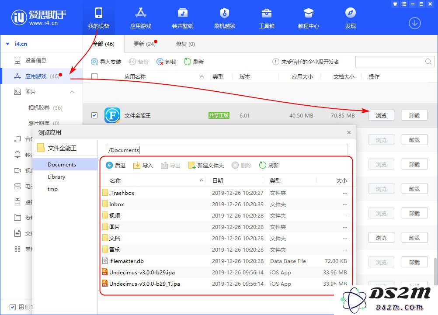Viewport: 438px width, 315px height.
Task: Select the Library folder in tree
Action: tap(56, 177)
